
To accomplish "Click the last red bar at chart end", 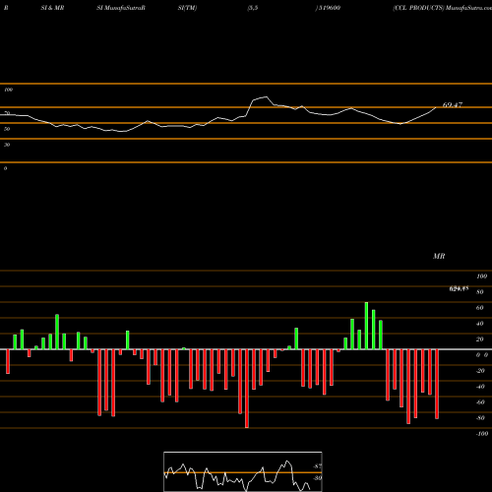I will [x=437, y=384].
